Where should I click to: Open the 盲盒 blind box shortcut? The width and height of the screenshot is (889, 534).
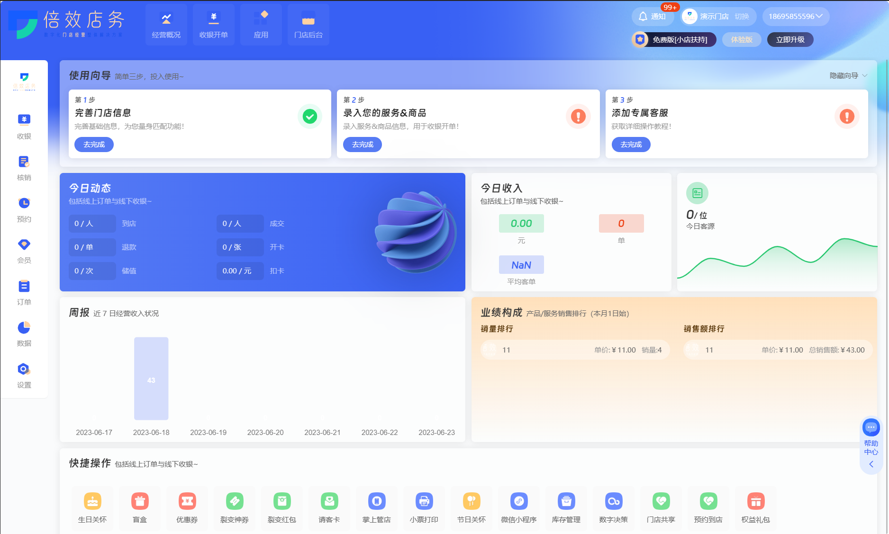(140, 501)
